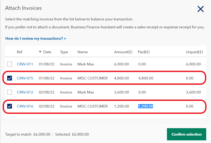Click the 02/08/22 date in CINV-016 row
The height and width of the screenshot is (143, 211).
tap(46, 106)
